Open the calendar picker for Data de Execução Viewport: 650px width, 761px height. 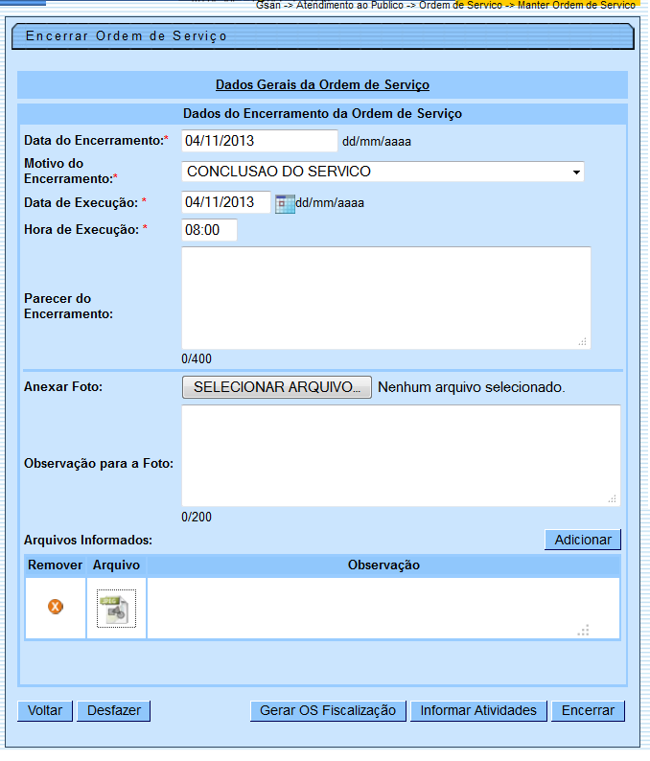click(x=285, y=204)
